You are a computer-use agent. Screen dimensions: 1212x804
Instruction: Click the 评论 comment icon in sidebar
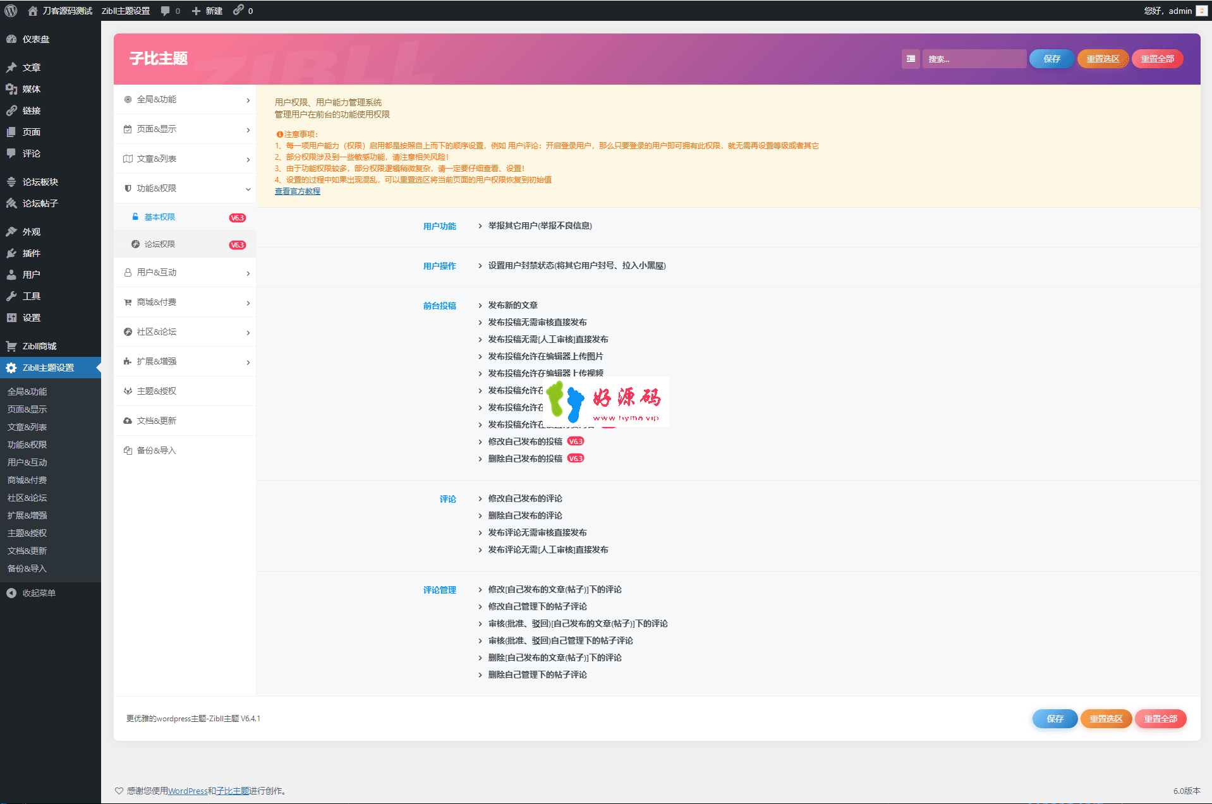11,153
